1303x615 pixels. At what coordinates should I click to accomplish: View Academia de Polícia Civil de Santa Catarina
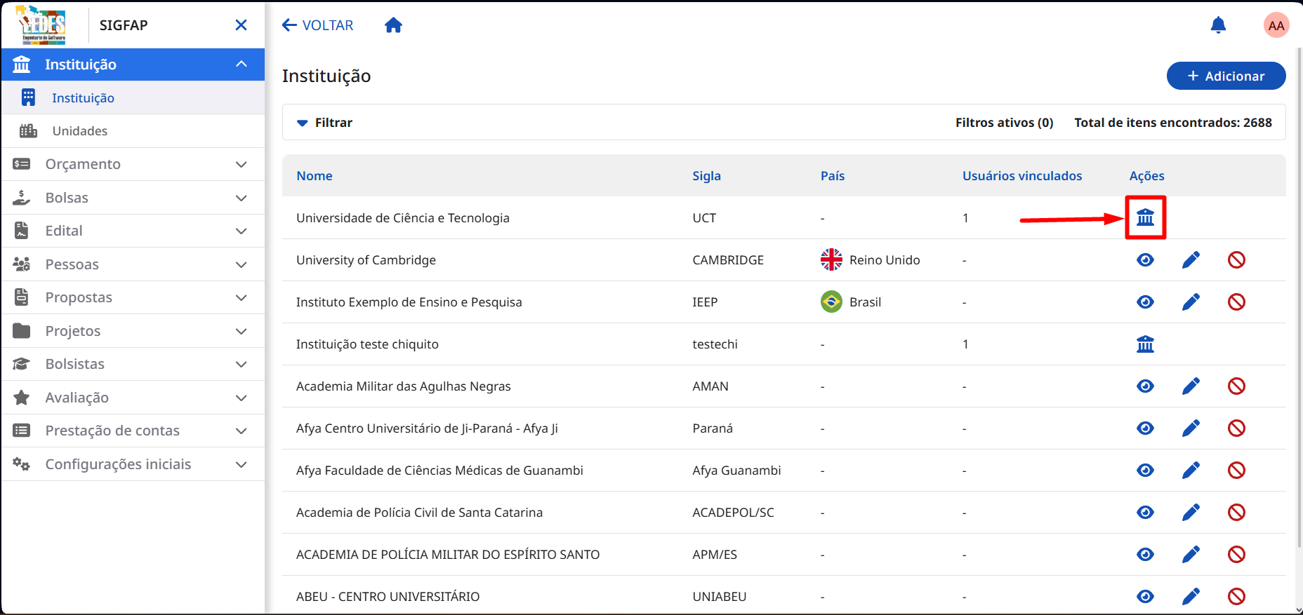click(1145, 513)
